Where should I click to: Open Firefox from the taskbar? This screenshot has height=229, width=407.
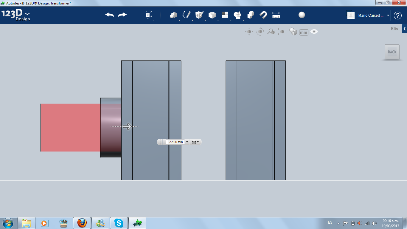(x=82, y=223)
